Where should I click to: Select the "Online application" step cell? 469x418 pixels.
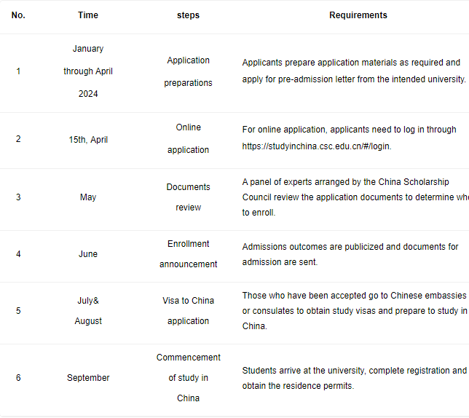(188, 138)
